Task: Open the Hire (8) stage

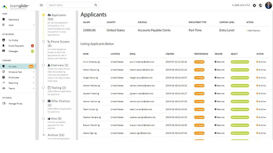Action: pos(55,119)
